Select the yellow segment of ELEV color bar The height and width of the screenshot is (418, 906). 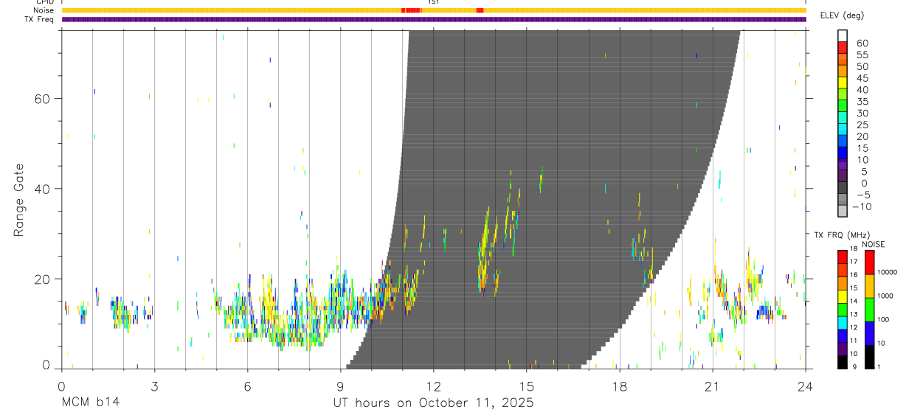pos(843,83)
